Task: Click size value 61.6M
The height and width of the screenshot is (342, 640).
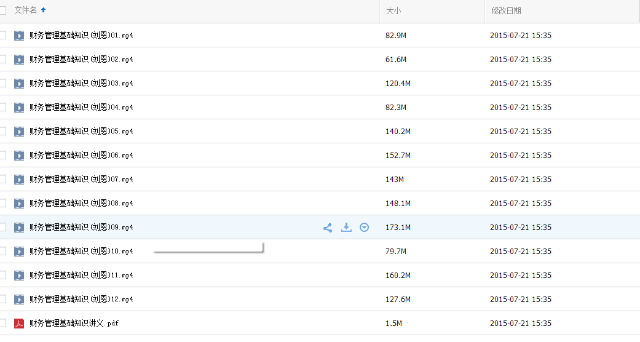Action: (396, 60)
